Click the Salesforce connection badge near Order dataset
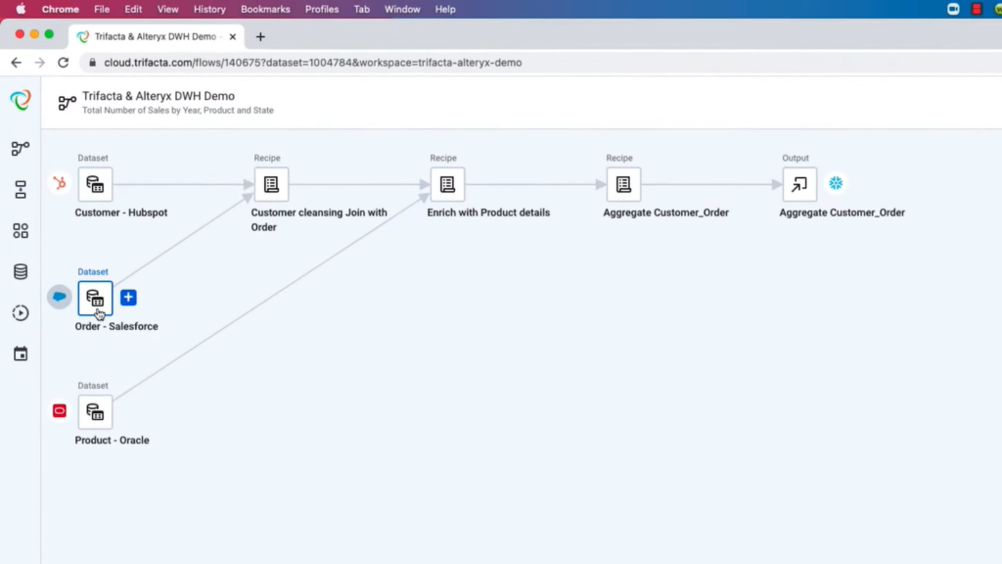 point(59,297)
